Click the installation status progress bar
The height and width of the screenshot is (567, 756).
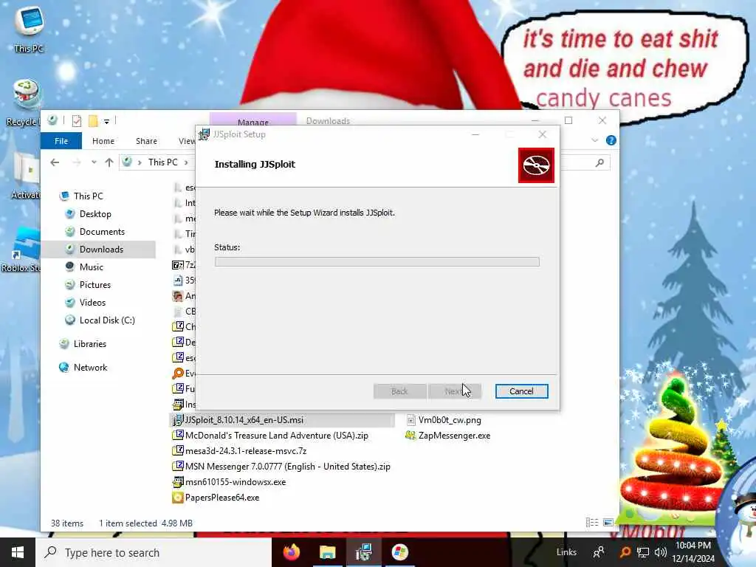click(x=377, y=262)
